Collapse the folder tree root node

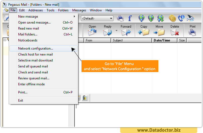[x=5, y=40]
